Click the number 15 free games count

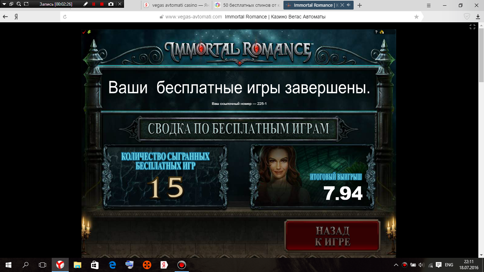pos(166,187)
